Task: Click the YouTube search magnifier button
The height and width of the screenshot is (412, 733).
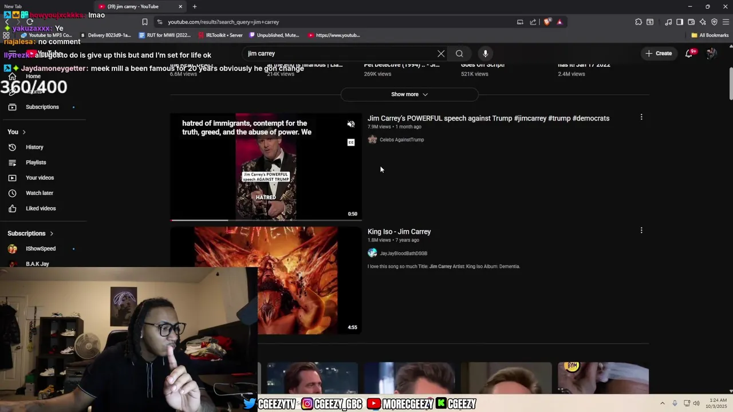Action: [x=459, y=53]
